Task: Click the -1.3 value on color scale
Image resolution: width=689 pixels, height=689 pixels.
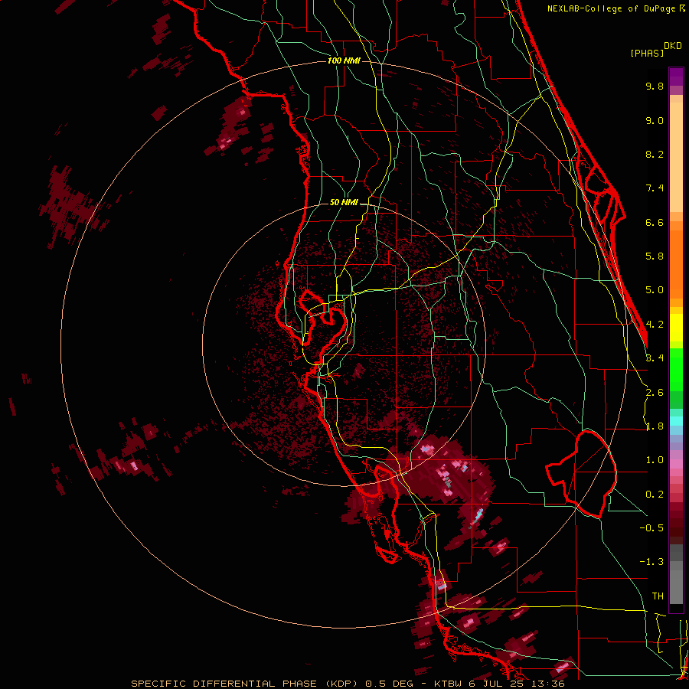Action: point(651,562)
